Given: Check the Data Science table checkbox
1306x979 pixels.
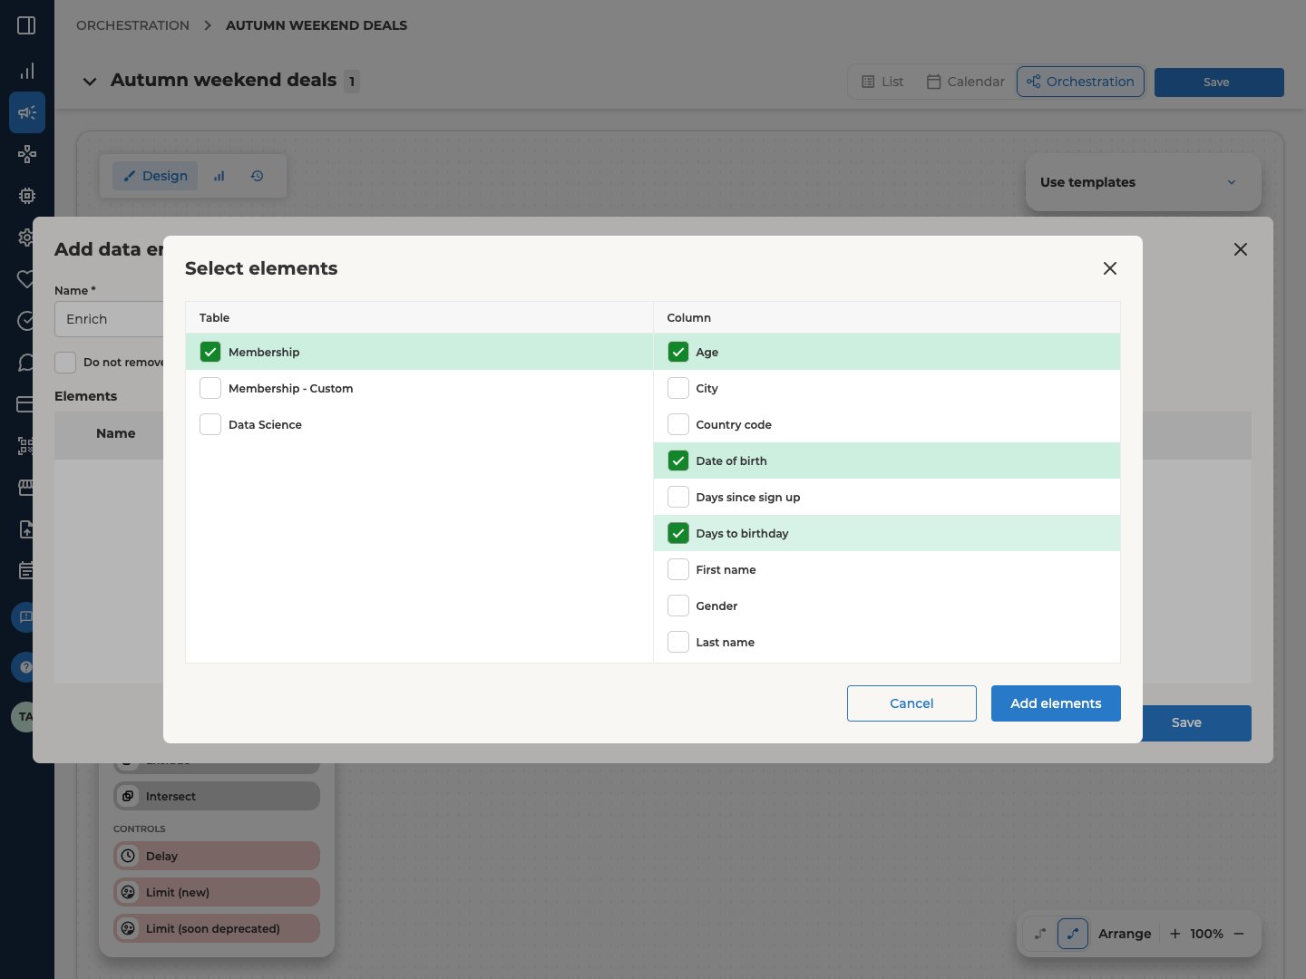Looking at the screenshot, I should 210,424.
